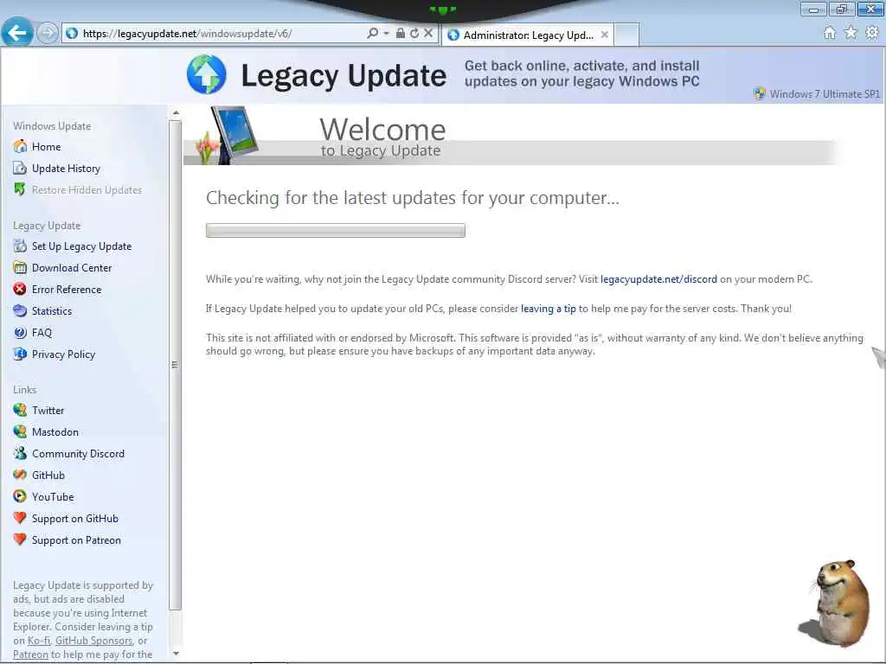886x664 pixels.
Task: Open the GitHub sidebar link
Action: click(x=48, y=476)
